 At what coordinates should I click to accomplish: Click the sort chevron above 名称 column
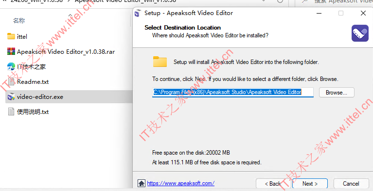(70, 16)
